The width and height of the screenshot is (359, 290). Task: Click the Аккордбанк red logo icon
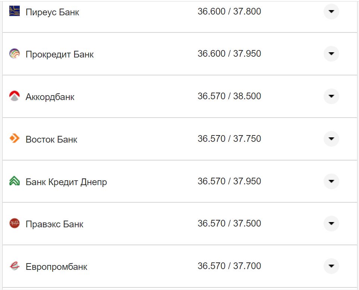tap(14, 96)
